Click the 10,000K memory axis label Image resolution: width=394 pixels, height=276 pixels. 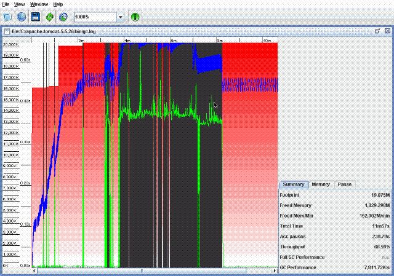tap(11, 155)
